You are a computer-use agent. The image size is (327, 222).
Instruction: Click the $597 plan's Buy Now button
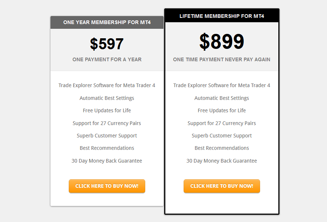coord(107,186)
